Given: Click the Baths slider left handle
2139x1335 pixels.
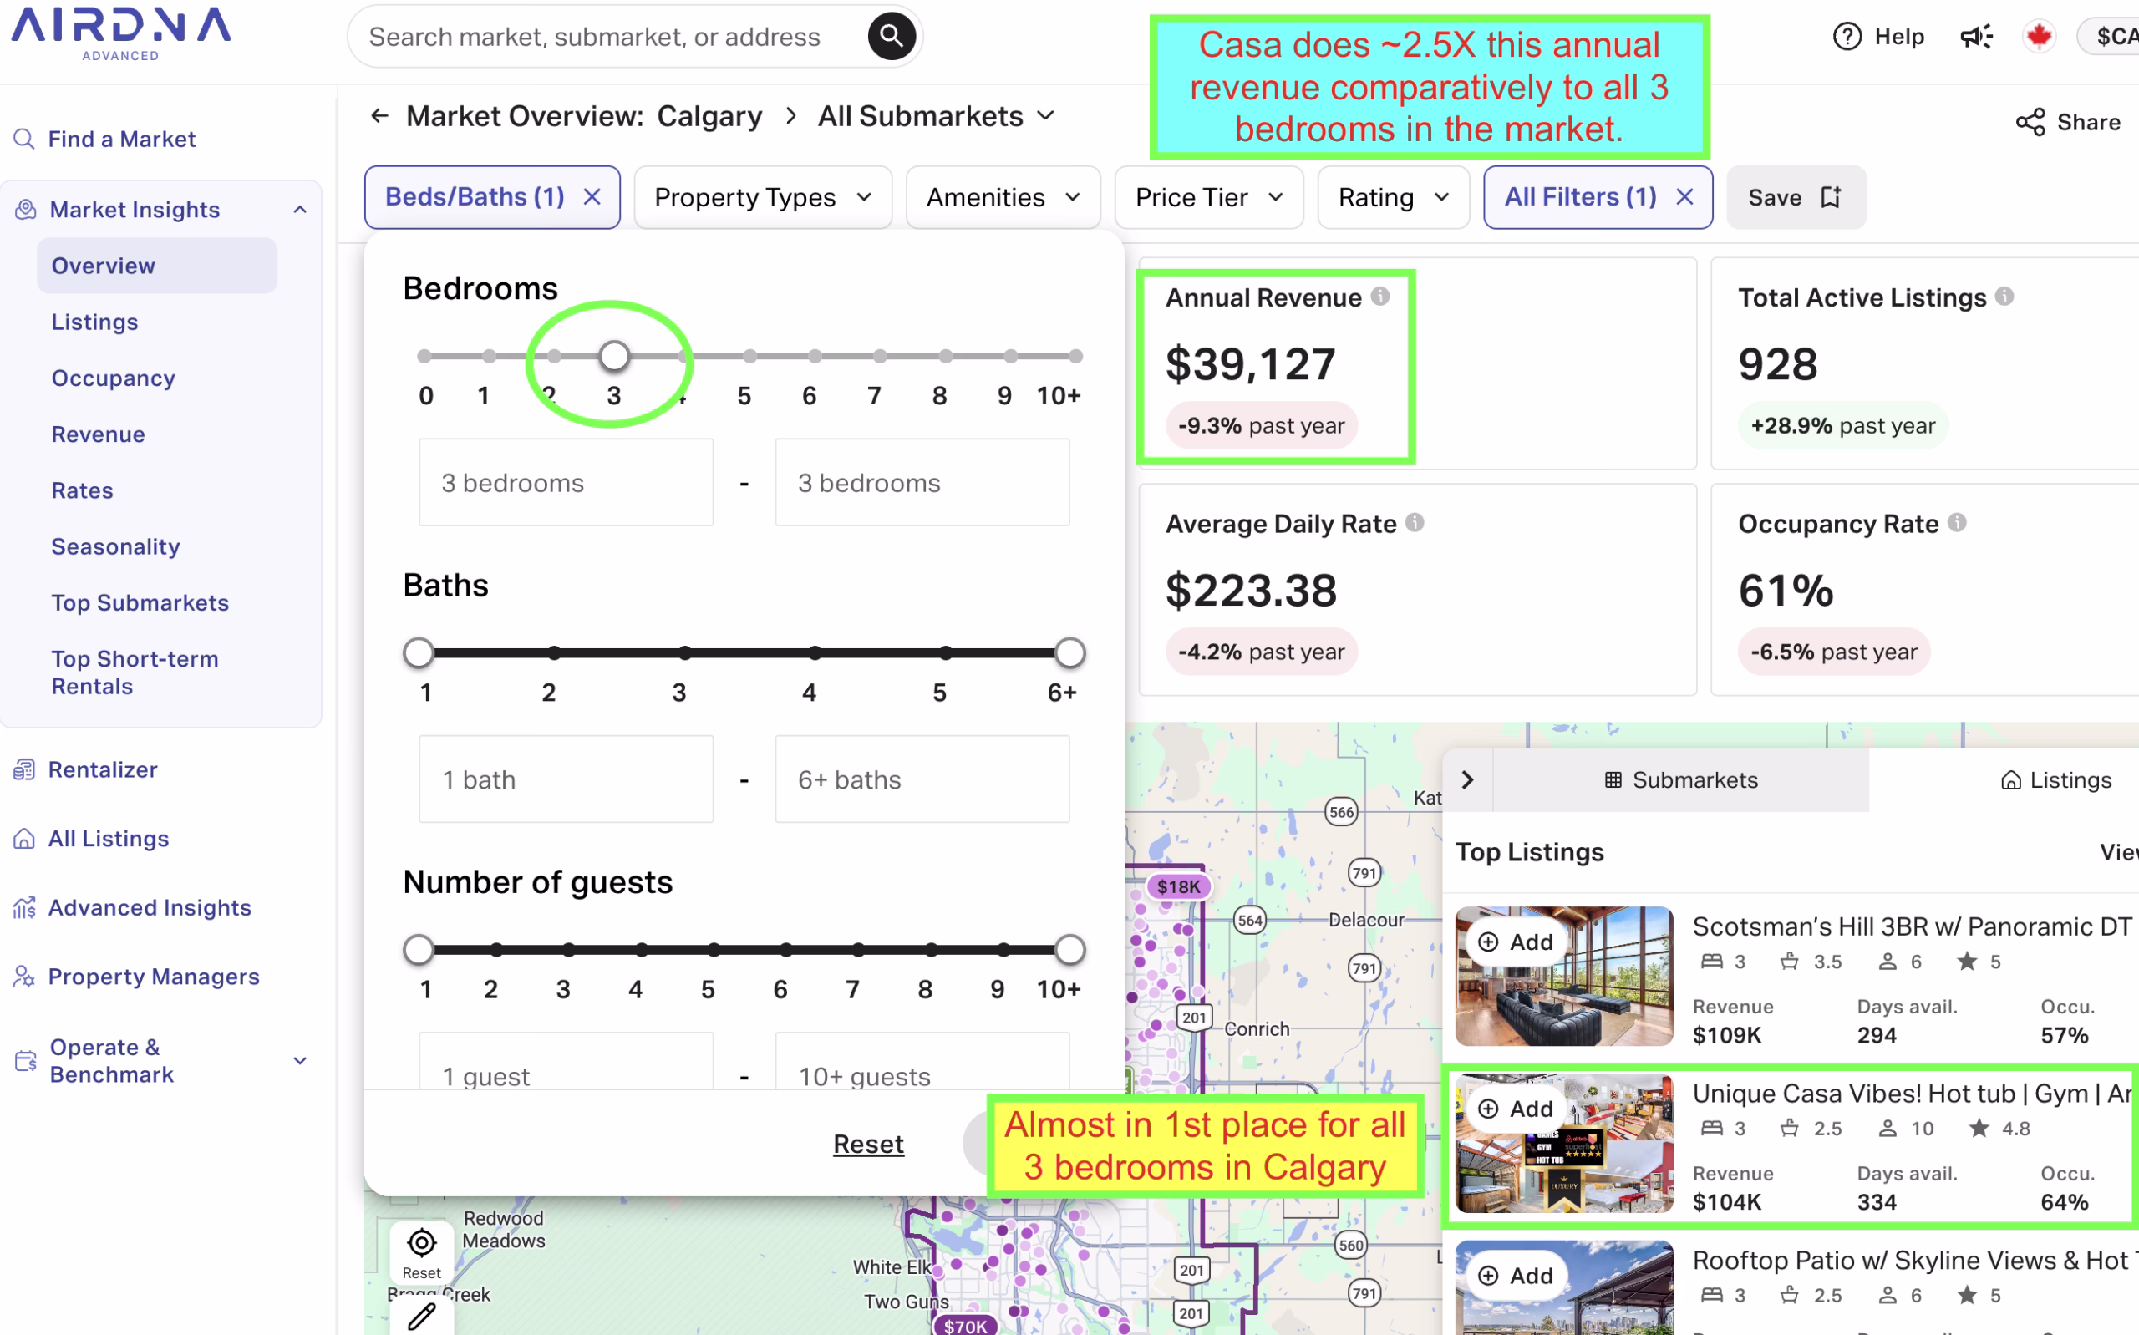Looking at the screenshot, I should pos(419,653).
